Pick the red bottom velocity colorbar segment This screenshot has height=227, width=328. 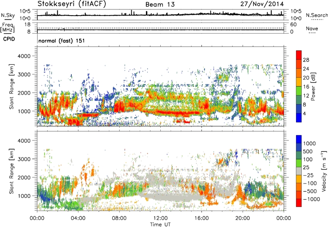(x=299, y=203)
